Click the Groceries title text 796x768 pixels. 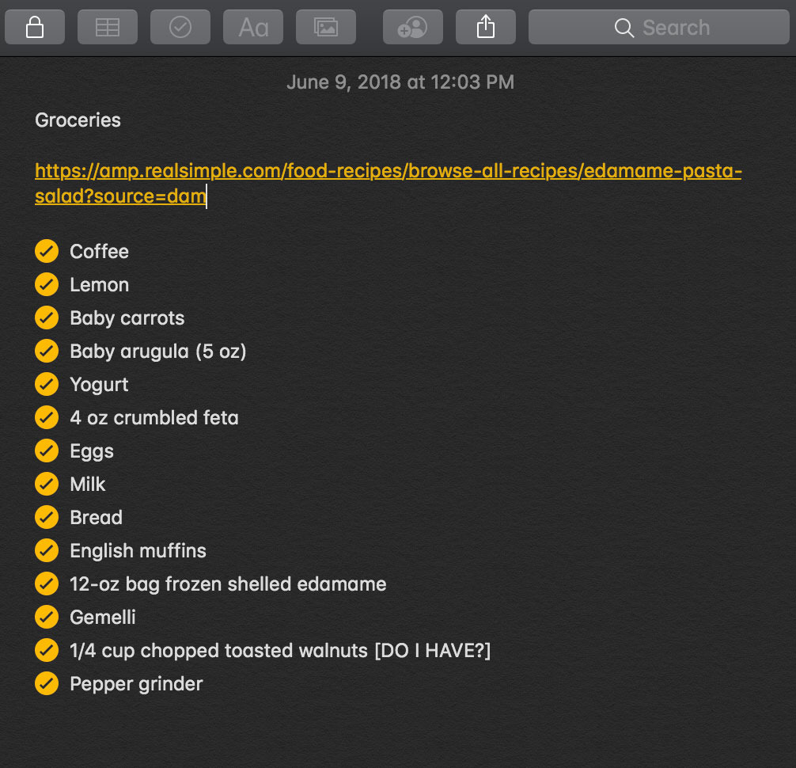[78, 120]
